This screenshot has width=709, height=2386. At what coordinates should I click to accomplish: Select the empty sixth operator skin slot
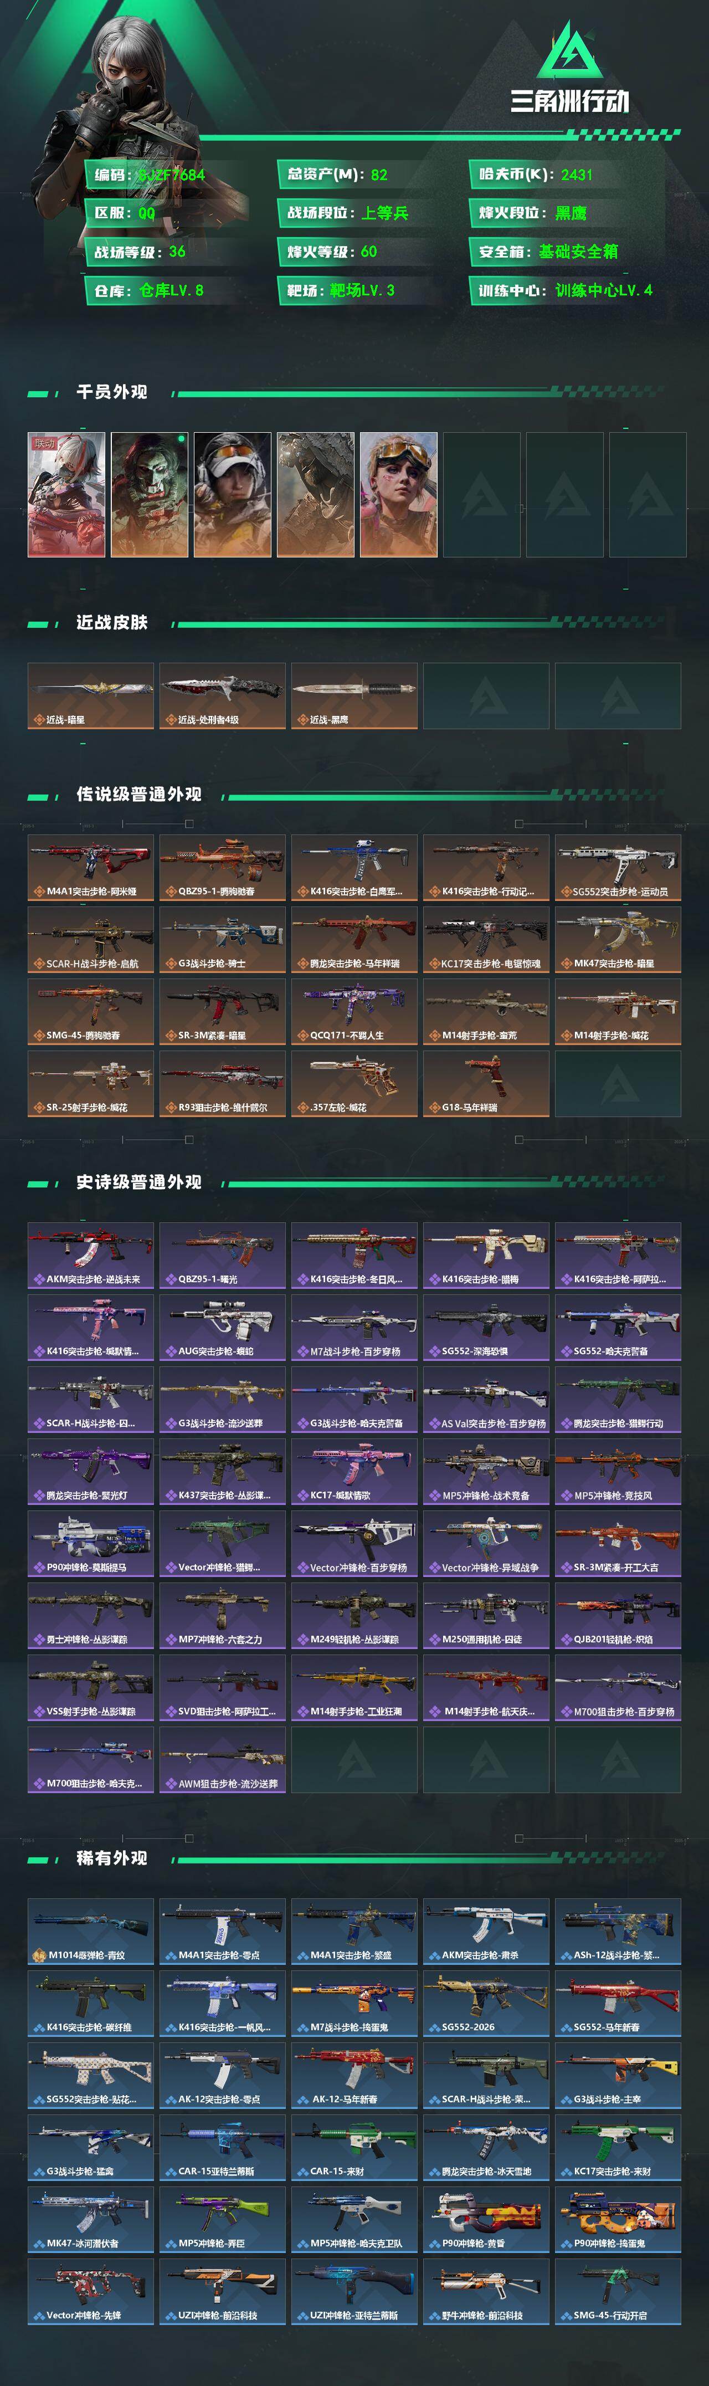click(481, 495)
